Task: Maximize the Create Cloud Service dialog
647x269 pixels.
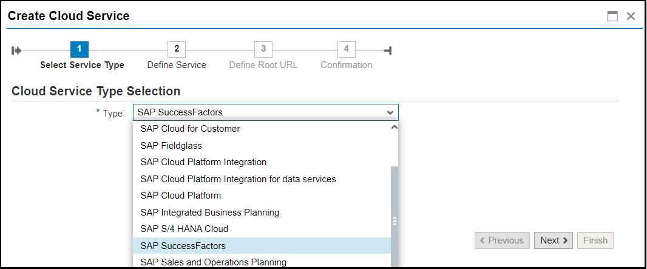Action: (613, 16)
